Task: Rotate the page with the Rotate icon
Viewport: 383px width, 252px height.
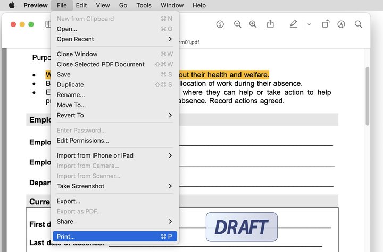Action: [x=325, y=24]
